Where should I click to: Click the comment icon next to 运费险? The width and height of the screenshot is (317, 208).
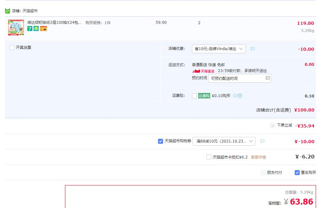[x=235, y=96]
